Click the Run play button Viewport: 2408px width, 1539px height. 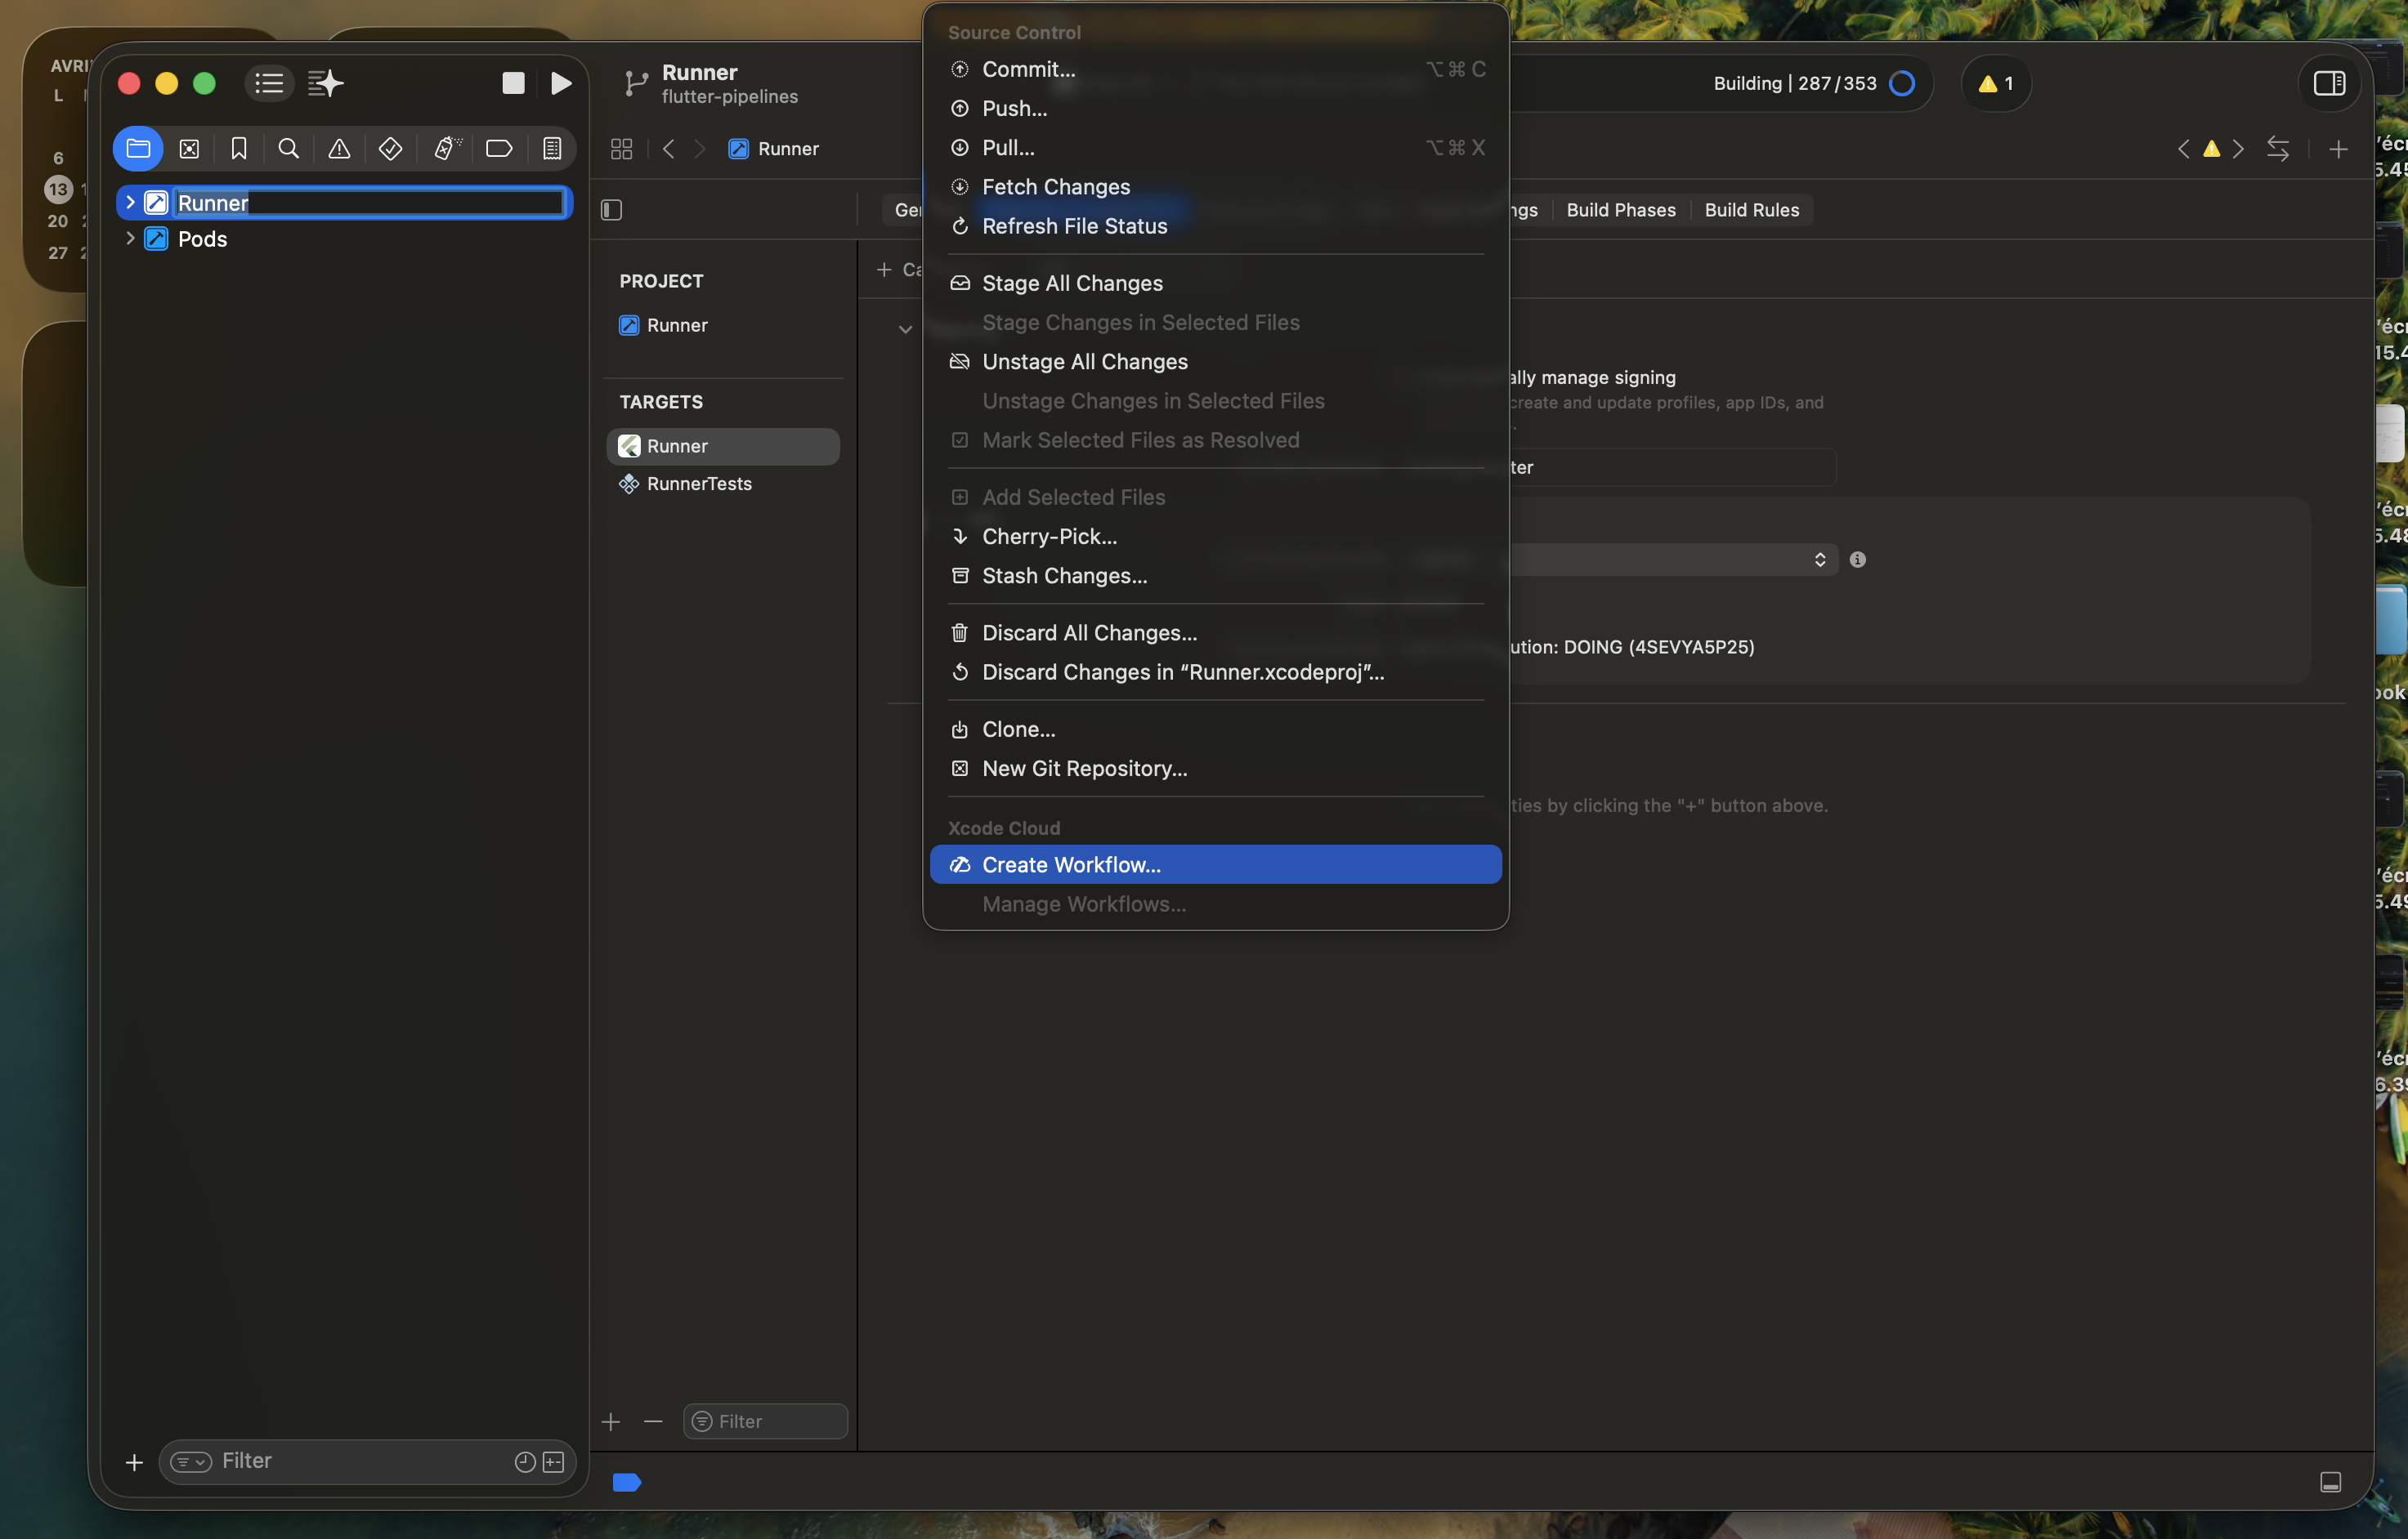[561, 83]
